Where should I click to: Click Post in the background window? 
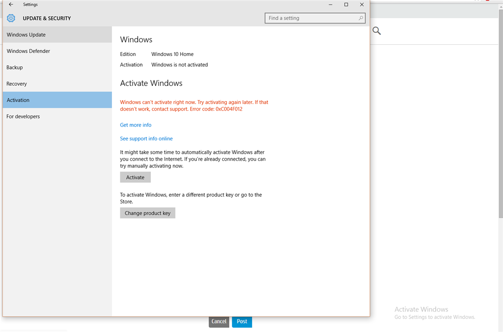pos(242,322)
